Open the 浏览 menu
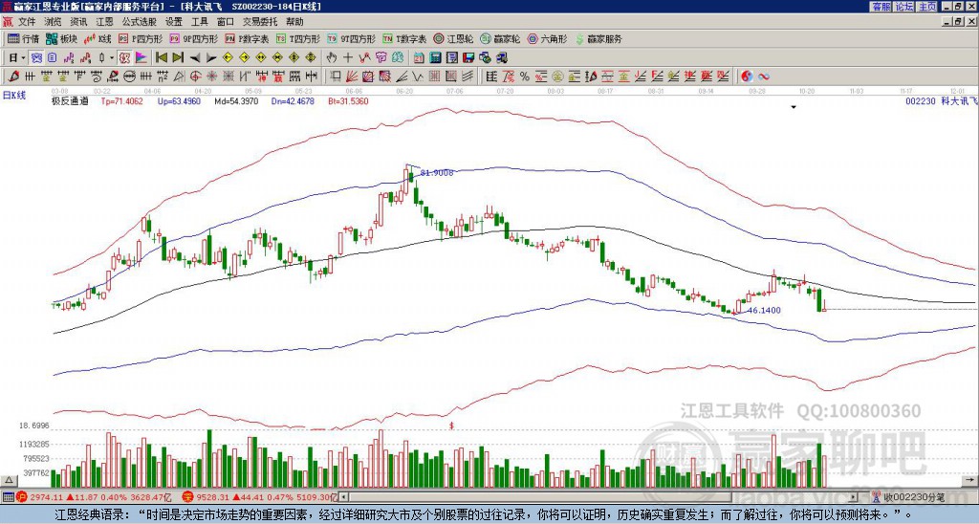The width and height of the screenshot is (979, 524). pos(54,21)
